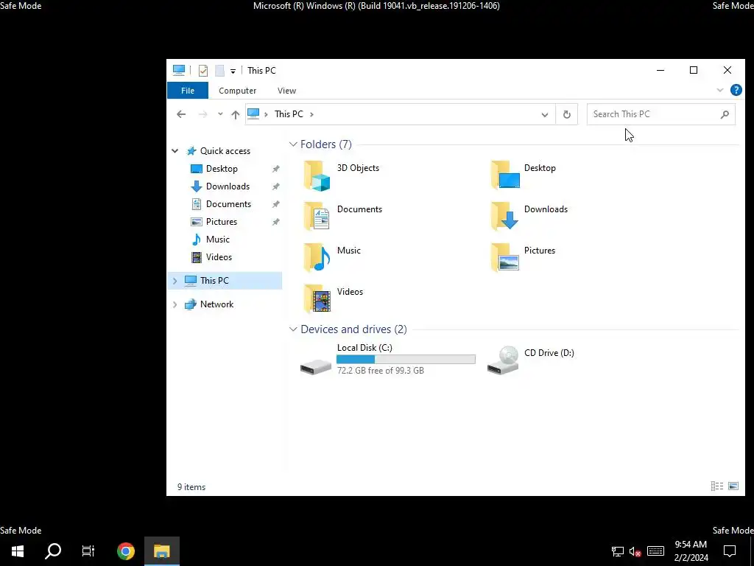
Task: Open the Desktop folder in Folders section
Action: tap(505, 175)
